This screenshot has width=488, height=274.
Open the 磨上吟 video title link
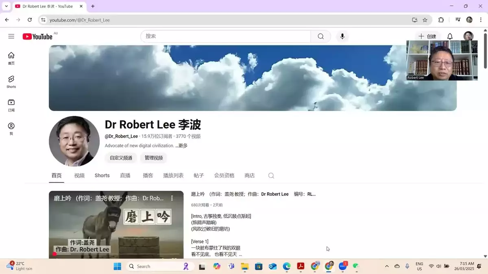253,194
